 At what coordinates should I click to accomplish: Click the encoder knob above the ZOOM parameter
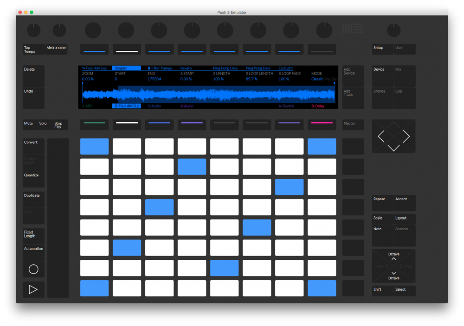pyautogui.click(x=93, y=30)
